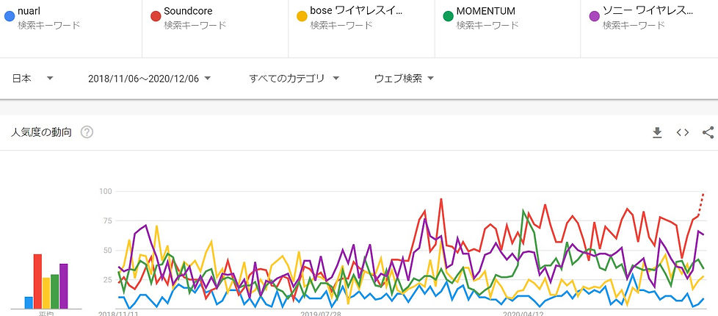Image resolution: width=718 pixels, height=316 pixels.
Task: Click the purple average bar in chart
Action: (64, 285)
